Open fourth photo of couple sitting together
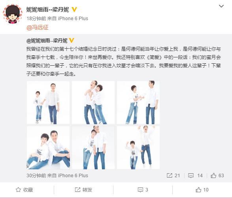 [x=48, y=148]
